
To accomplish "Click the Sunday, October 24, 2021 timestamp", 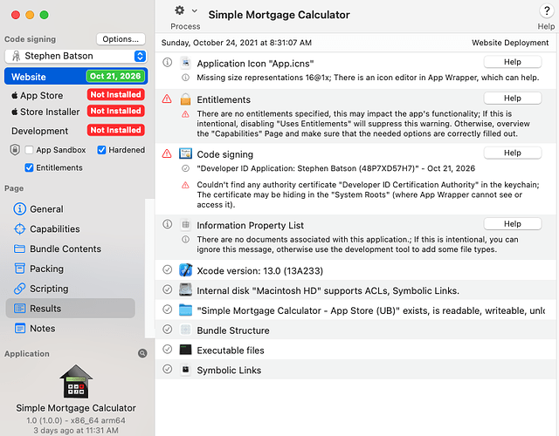I will (x=237, y=43).
